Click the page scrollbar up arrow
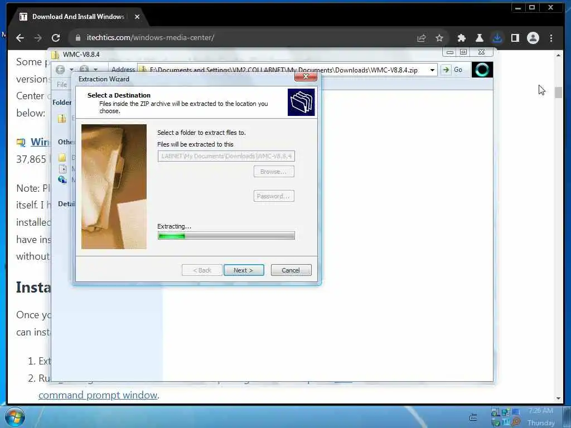This screenshot has height=428, width=571. (x=558, y=55)
